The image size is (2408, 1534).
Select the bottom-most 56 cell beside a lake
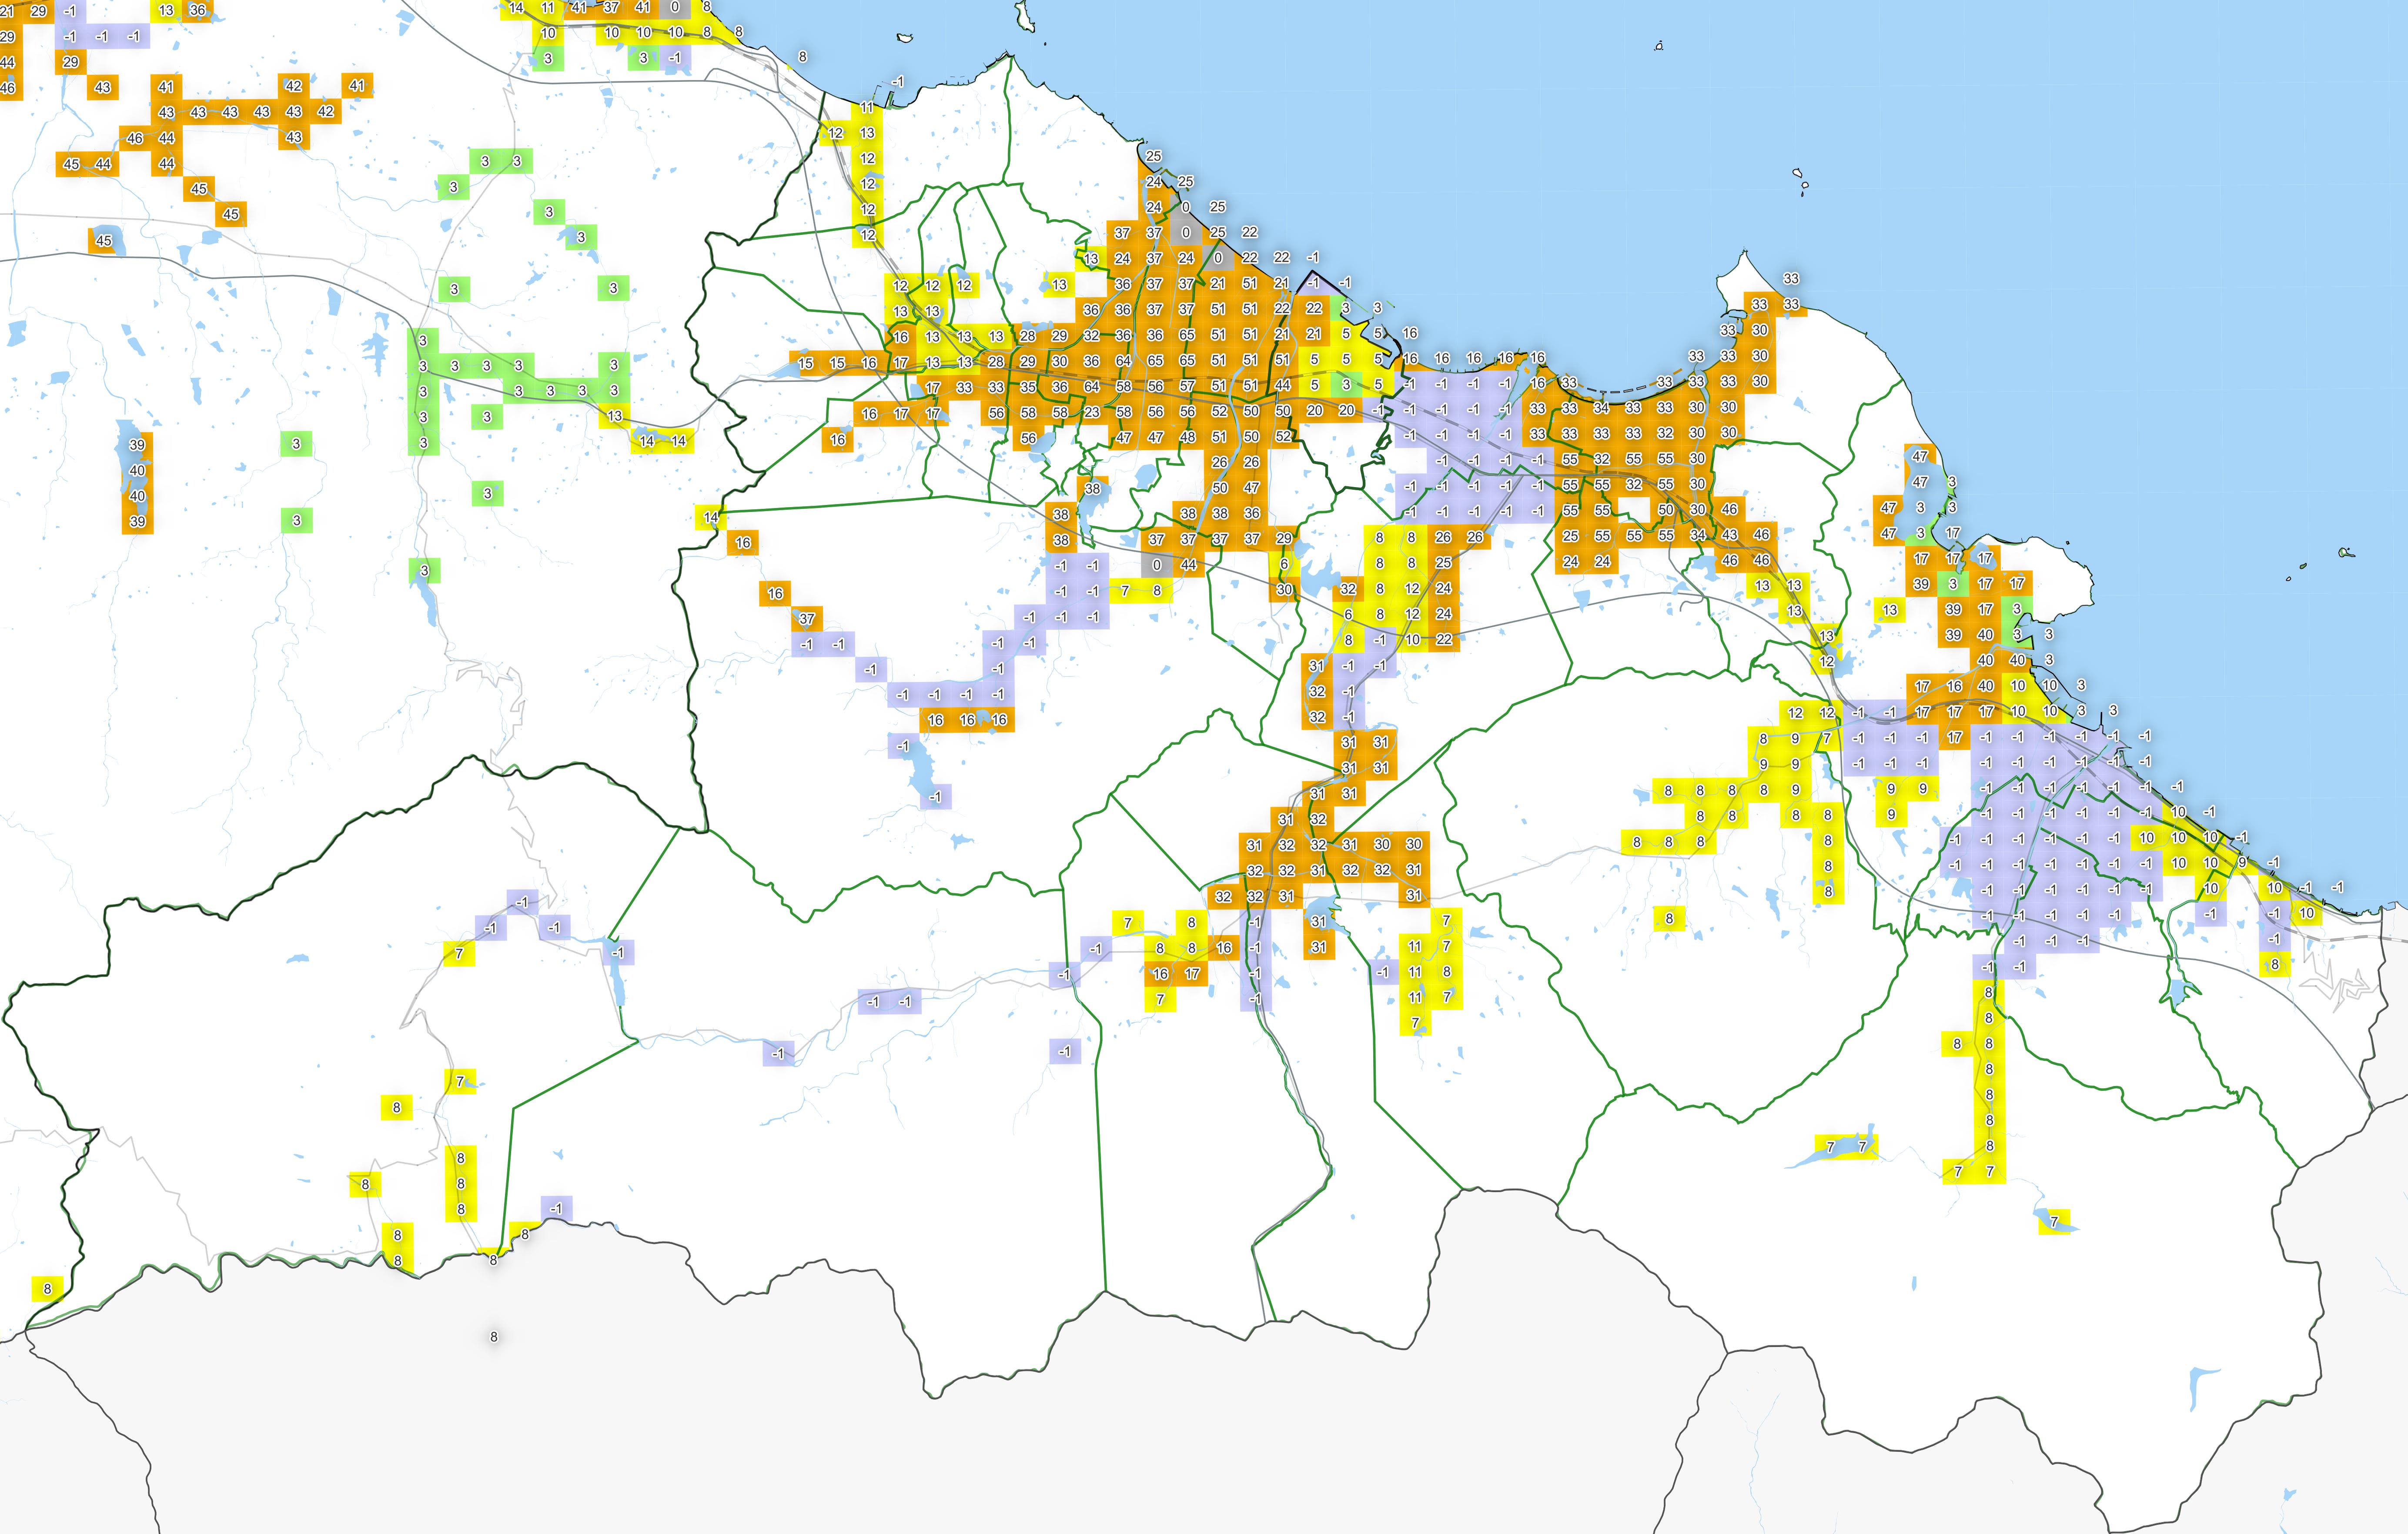[1028, 438]
